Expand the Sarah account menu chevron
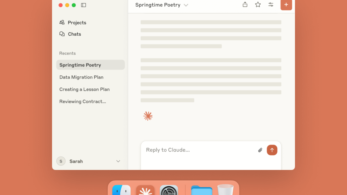The image size is (347, 195). [x=118, y=161]
